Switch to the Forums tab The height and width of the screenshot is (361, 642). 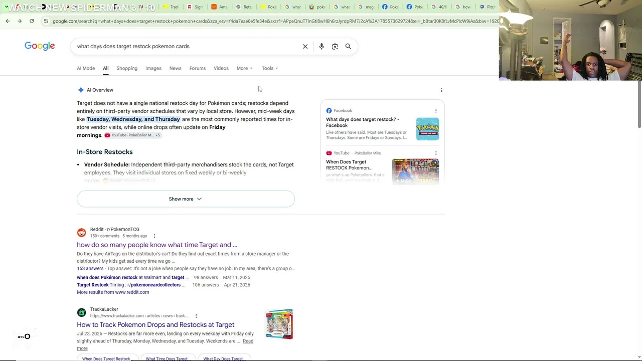[198, 68]
